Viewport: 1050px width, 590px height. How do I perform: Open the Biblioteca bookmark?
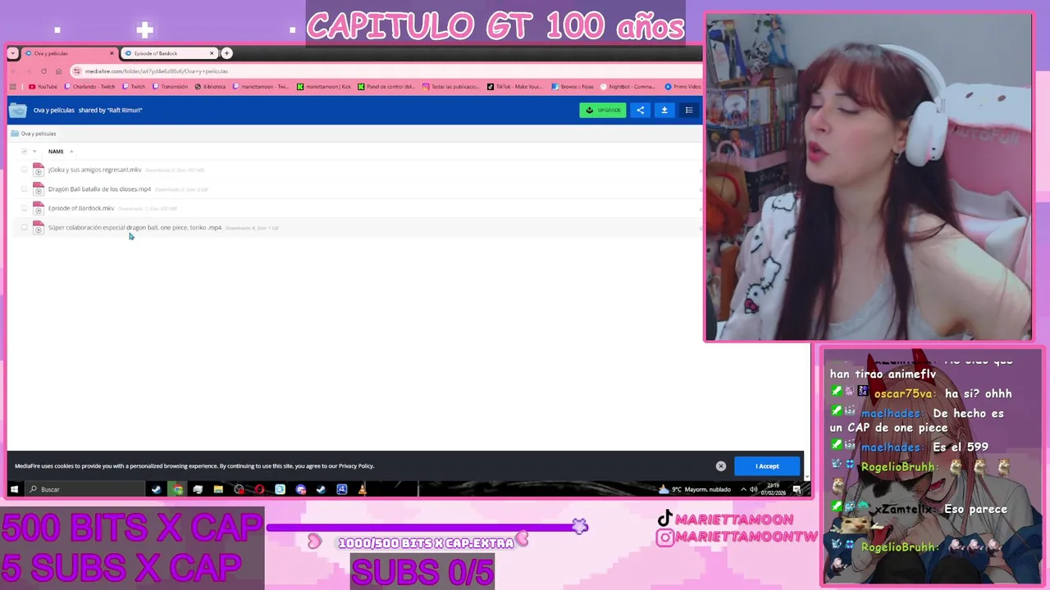coord(210,86)
